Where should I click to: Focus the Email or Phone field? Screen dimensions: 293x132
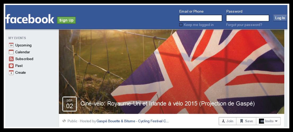(x=201, y=18)
